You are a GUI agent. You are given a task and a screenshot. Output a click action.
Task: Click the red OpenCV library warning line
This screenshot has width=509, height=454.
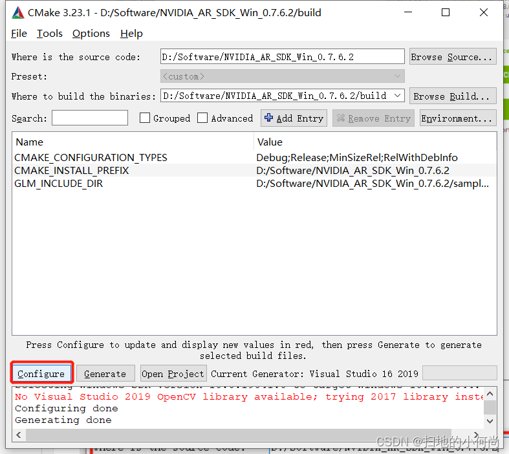(248, 396)
